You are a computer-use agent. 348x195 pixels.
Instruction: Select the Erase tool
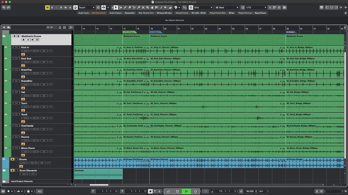click(x=129, y=7)
